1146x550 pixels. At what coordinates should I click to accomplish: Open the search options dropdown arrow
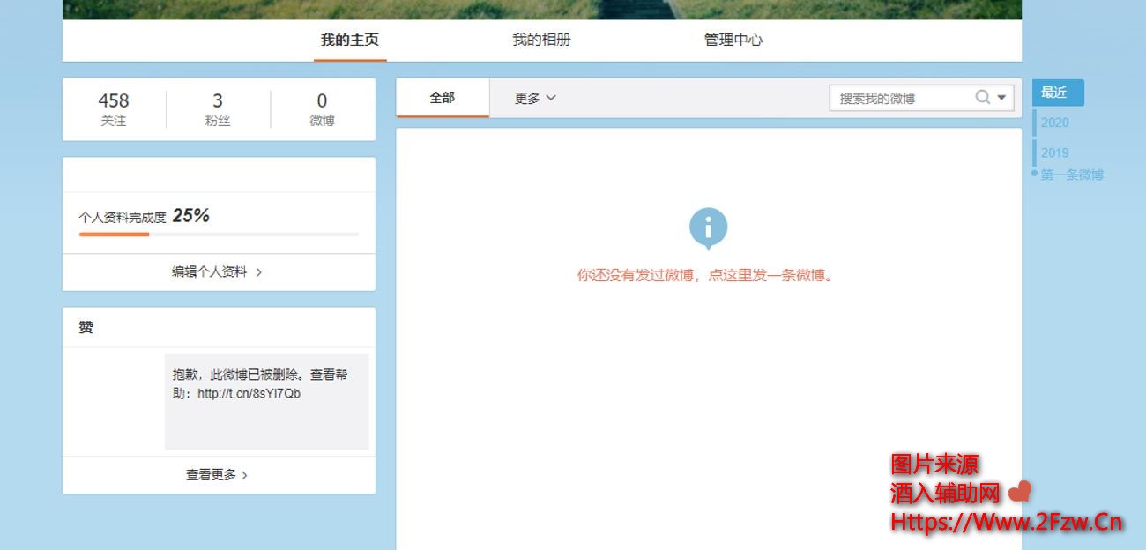coord(1001,98)
